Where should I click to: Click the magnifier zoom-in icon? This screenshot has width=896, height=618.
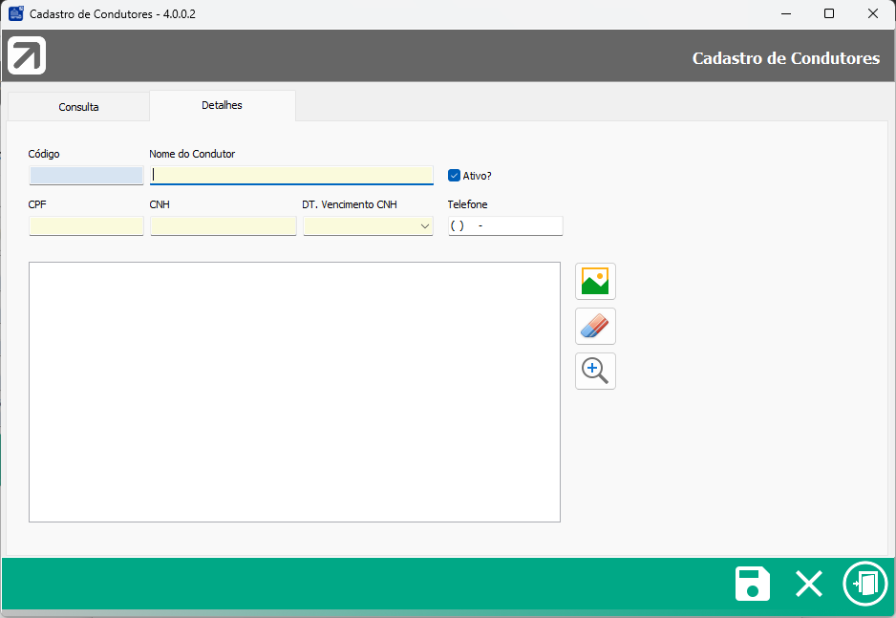tap(595, 372)
